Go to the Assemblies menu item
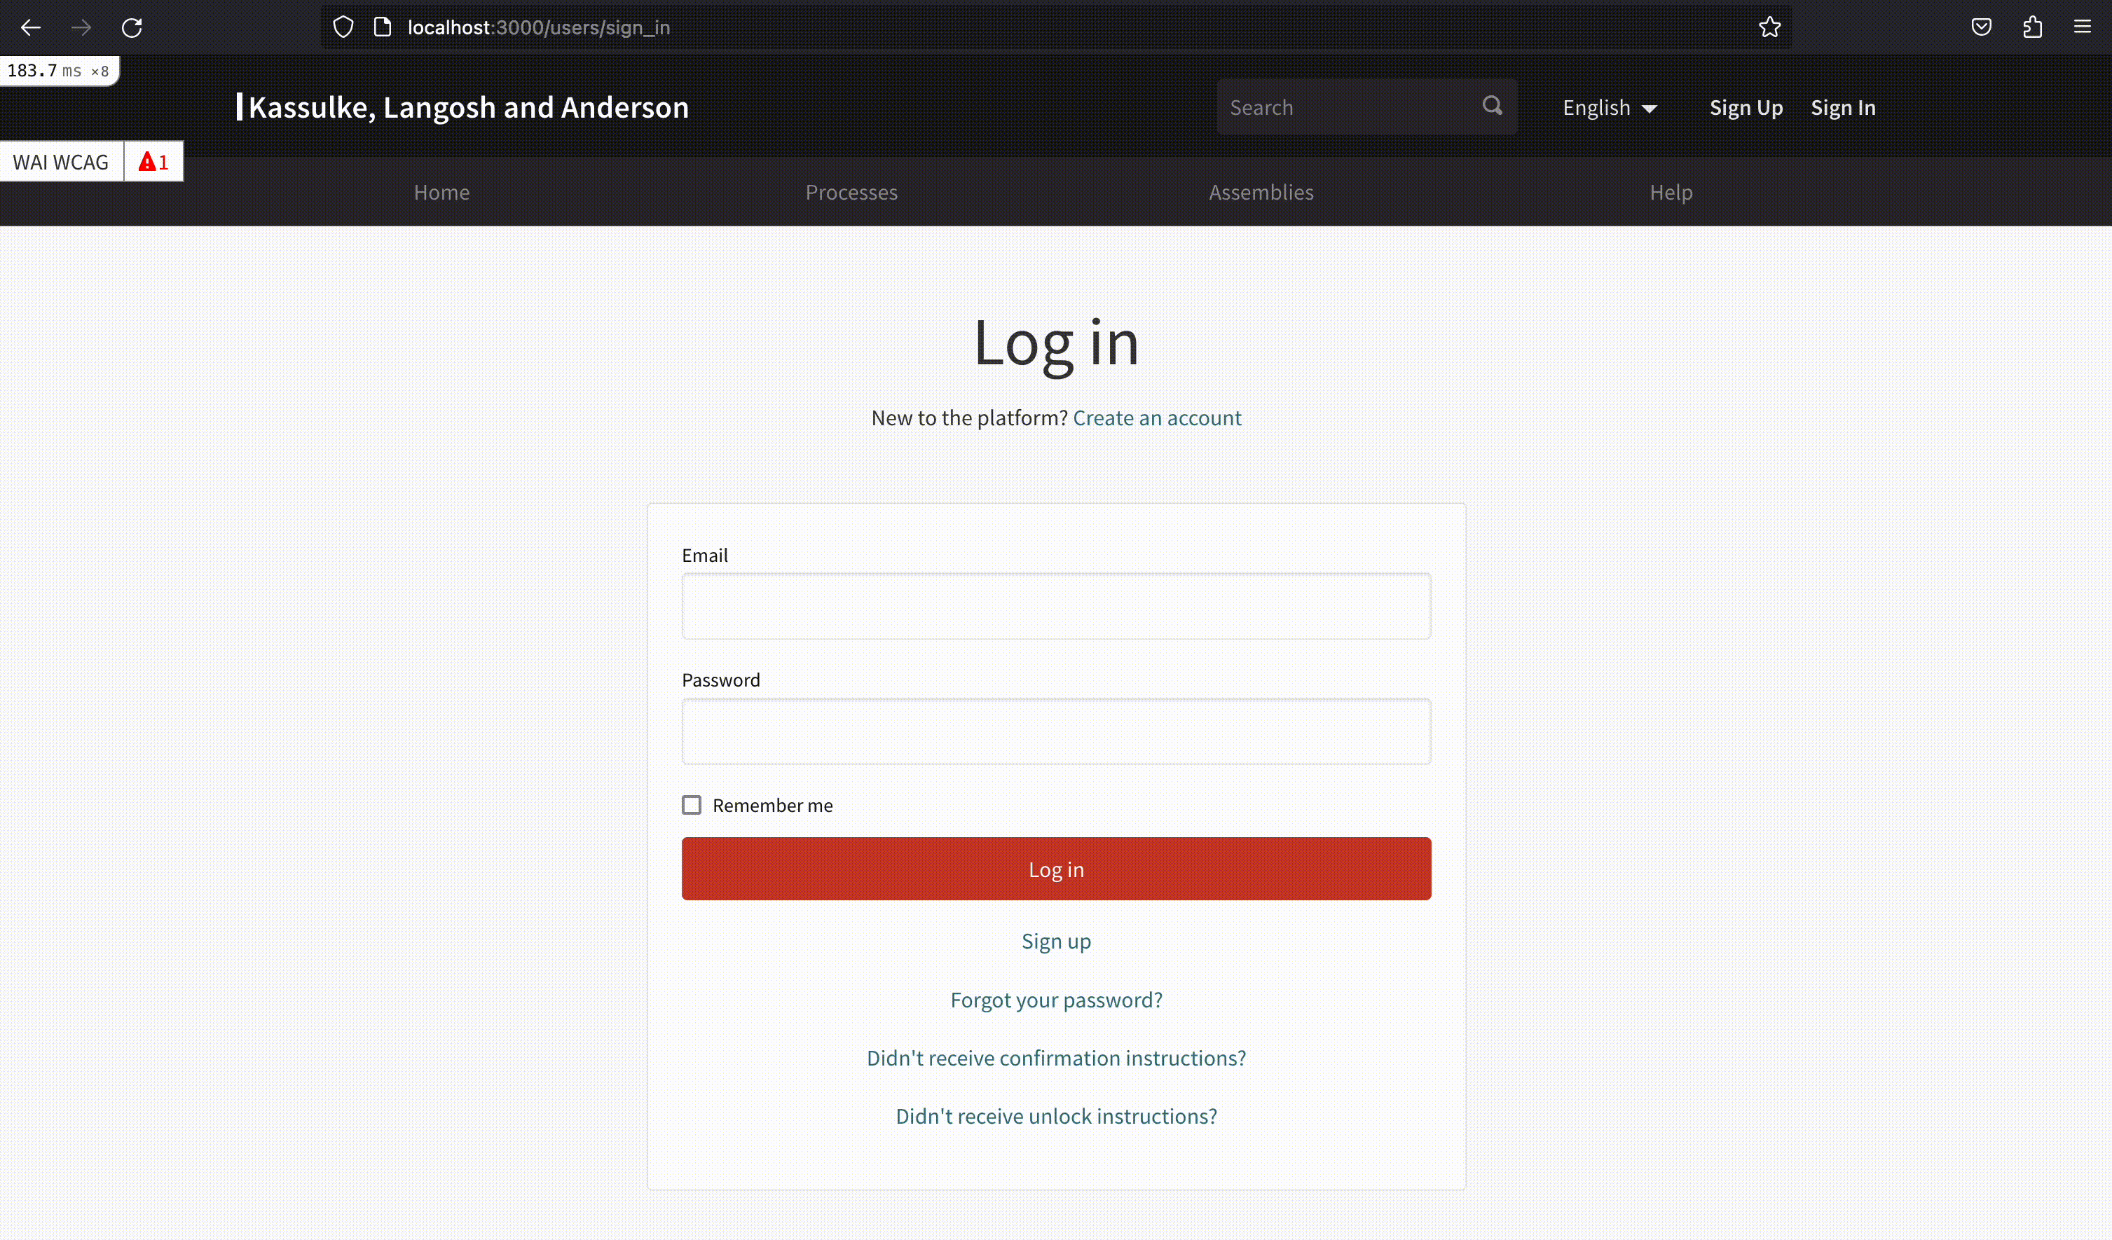2112x1240 pixels. click(x=1261, y=193)
